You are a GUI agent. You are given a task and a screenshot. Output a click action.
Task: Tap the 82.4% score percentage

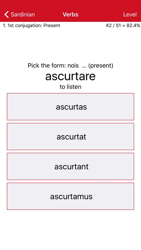[133, 26]
